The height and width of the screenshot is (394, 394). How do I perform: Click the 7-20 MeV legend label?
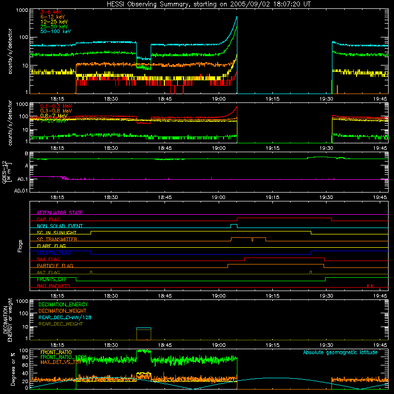pos(53,121)
